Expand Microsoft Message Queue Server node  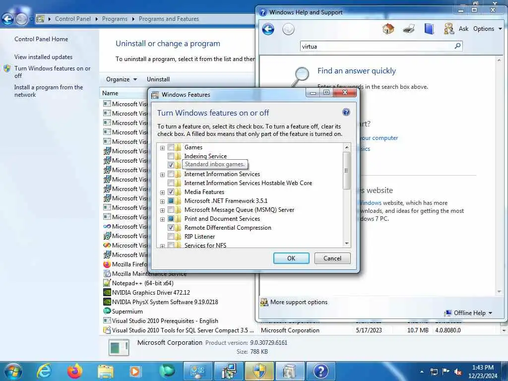pos(162,210)
